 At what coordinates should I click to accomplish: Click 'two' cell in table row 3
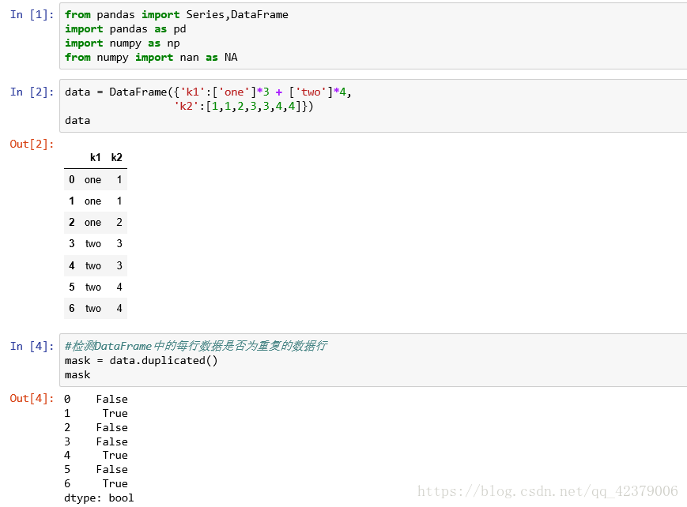tap(92, 244)
